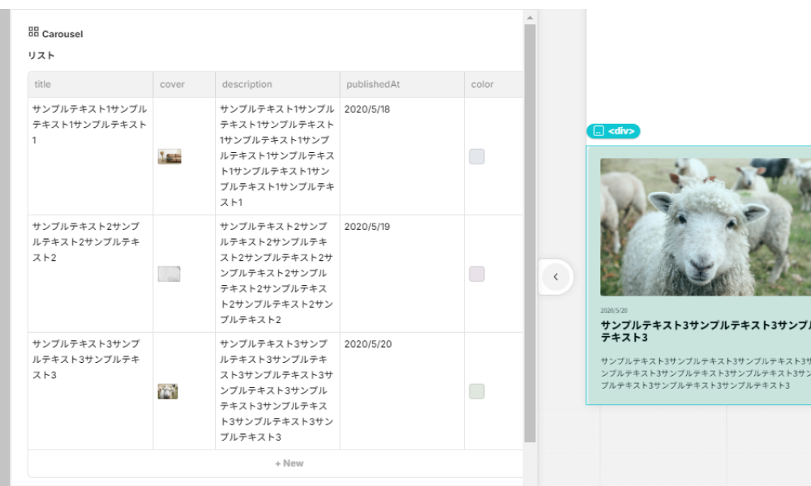Pick the third row's green color swatch
811x486 pixels.
477,391
